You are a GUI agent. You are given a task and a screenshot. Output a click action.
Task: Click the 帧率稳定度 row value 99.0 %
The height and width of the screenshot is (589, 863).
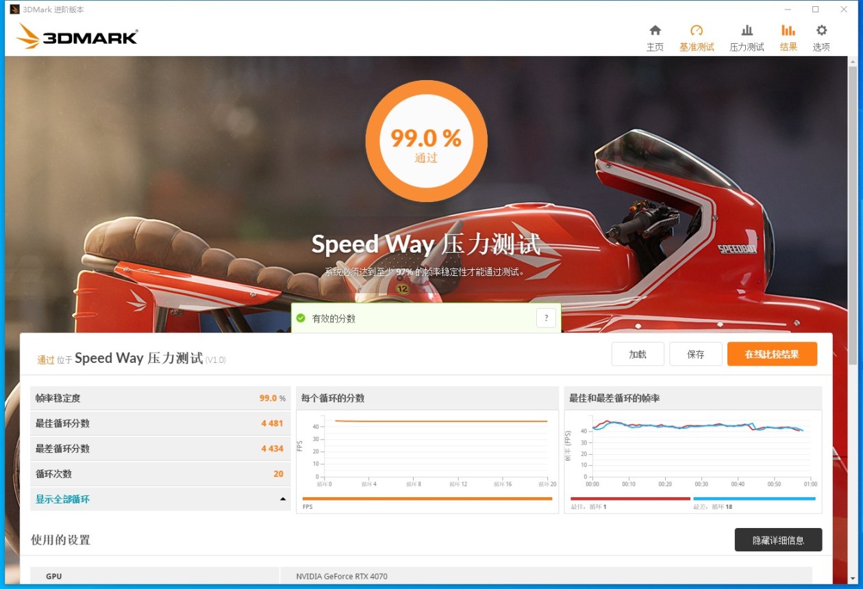point(273,398)
